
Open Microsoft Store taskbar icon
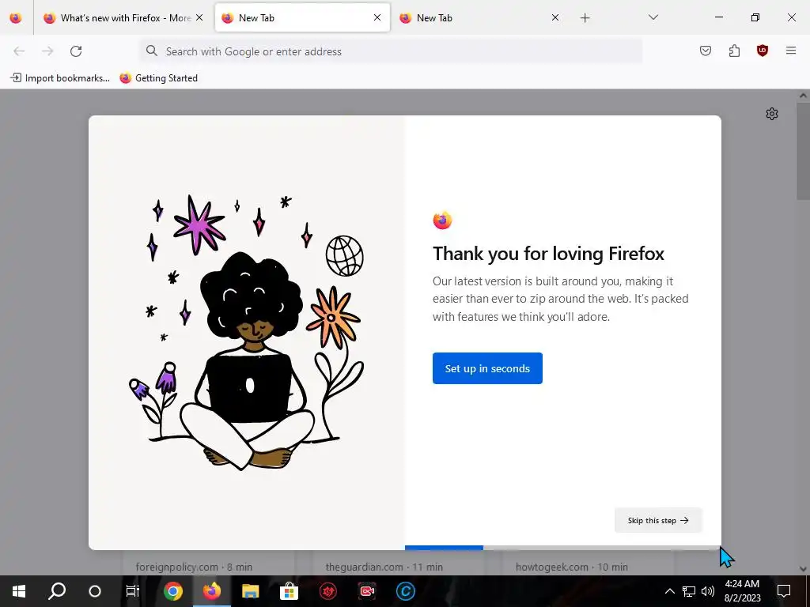(289, 591)
